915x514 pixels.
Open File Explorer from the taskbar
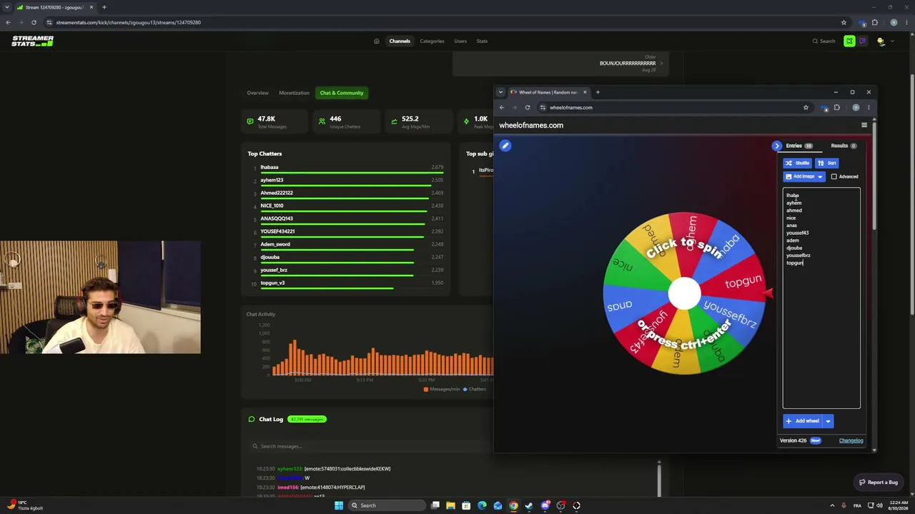(x=450, y=505)
